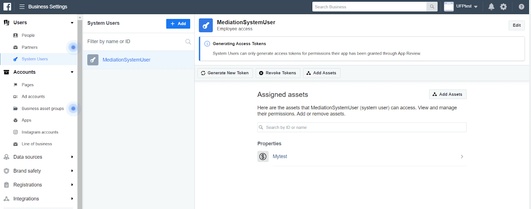Click the Apps cube icon

15,120
